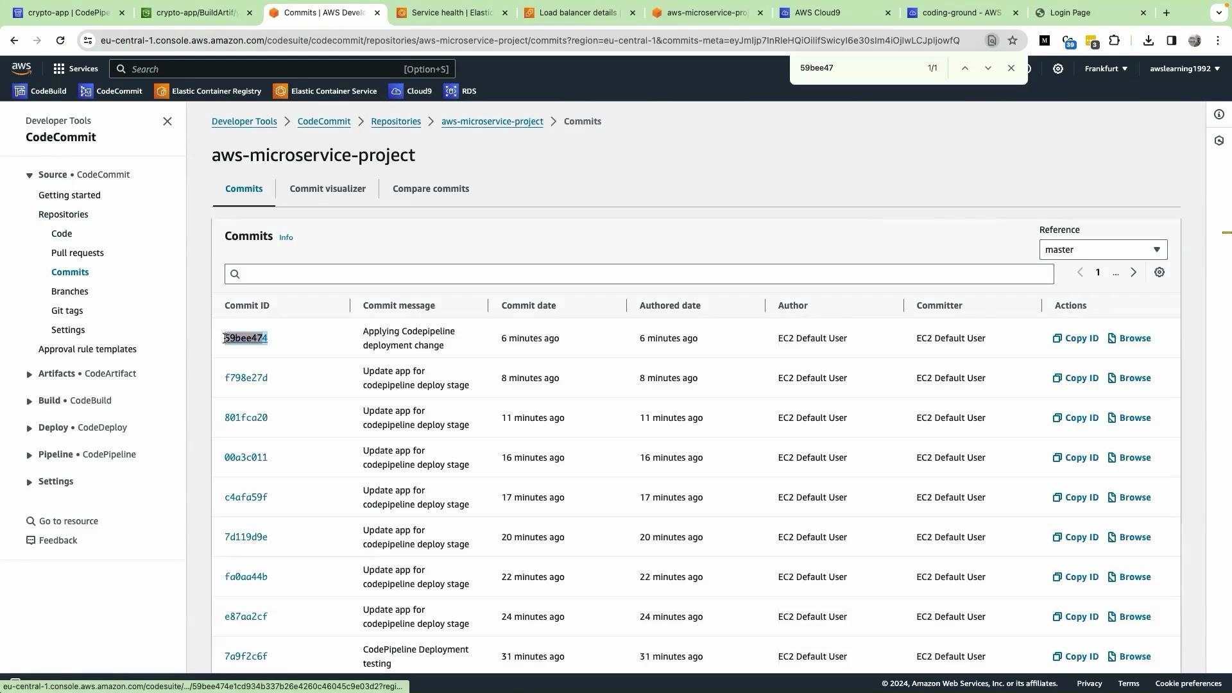This screenshot has height=693, width=1232.
Task: Open Developer Tools breadcrumb link
Action: (x=244, y=121)
